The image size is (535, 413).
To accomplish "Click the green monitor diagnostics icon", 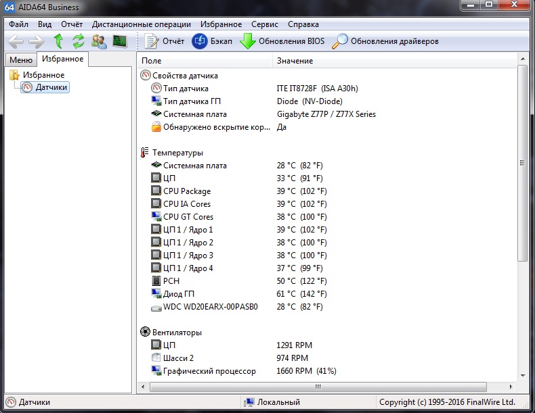I will coord(120,41).
